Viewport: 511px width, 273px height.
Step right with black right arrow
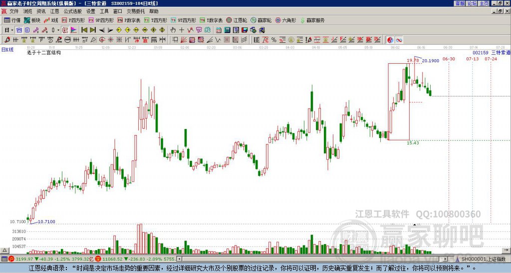110,30
